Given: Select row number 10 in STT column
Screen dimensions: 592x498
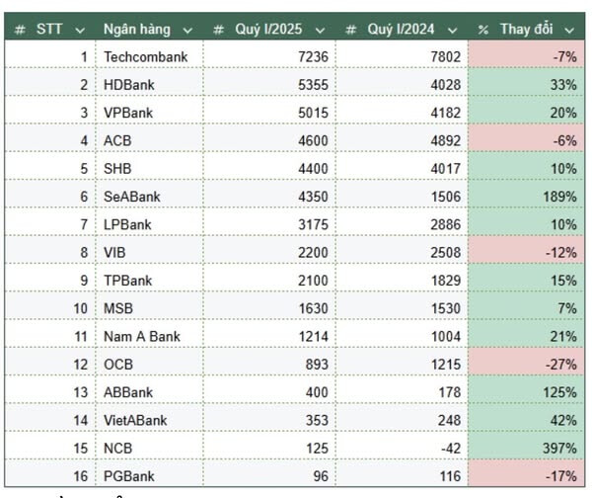Looking at the screenshot, I should coord(83,309).
